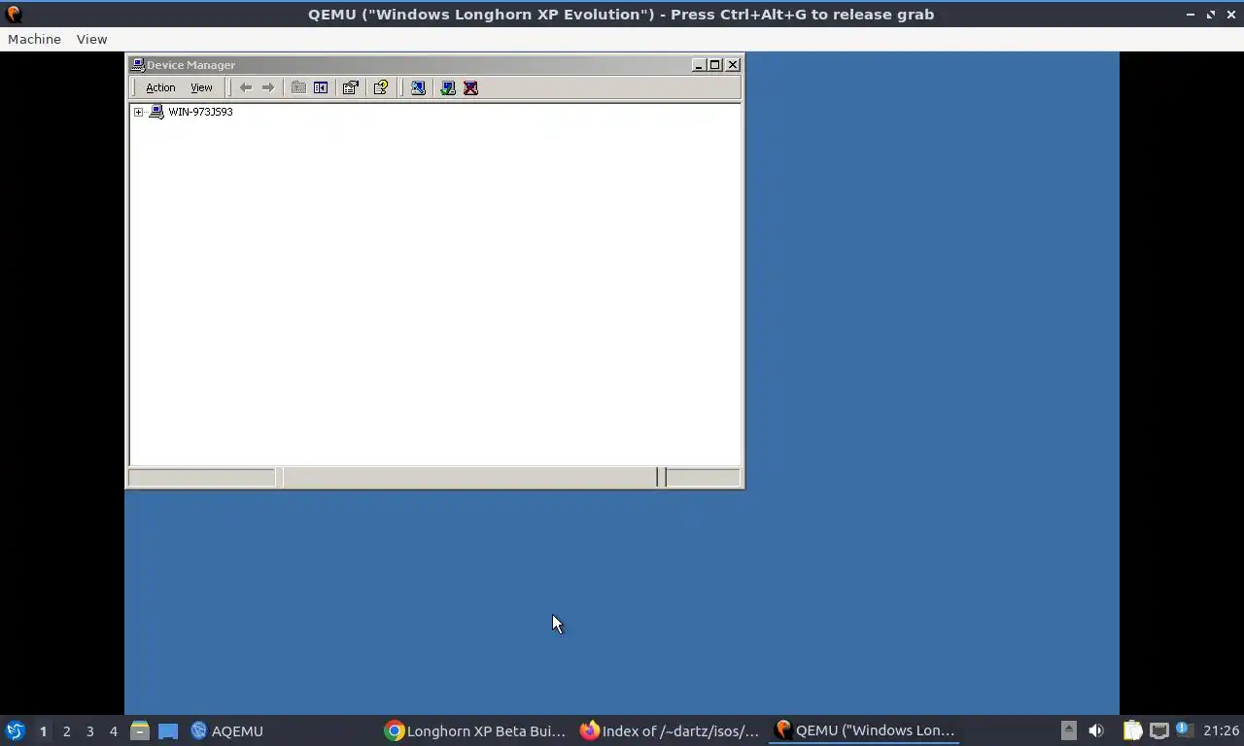This screenshot has height=746, width=1244.
Task: Expand the WIN-973JS93 computer node
Action: pyautogui.click(x=139, y=112)
